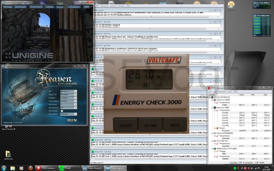Click Worker #7 window icon in Prime95
Screen dimensions: 274x171
tap(93, 93)
